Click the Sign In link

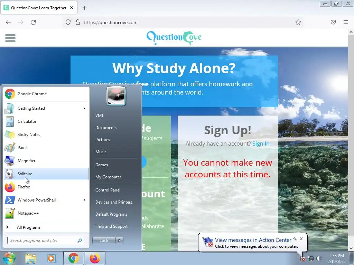coord(261,144)
